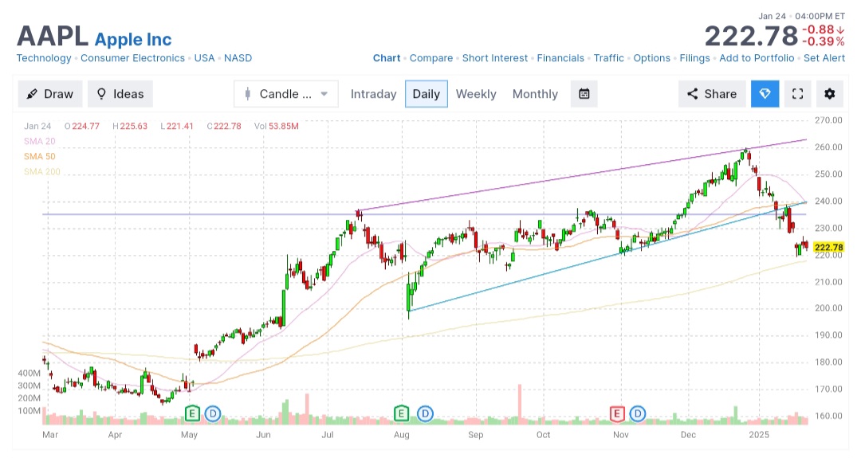The image size is (861, 458).
Task: Switch to Weekly timeframe
Action: coord(476,94)
